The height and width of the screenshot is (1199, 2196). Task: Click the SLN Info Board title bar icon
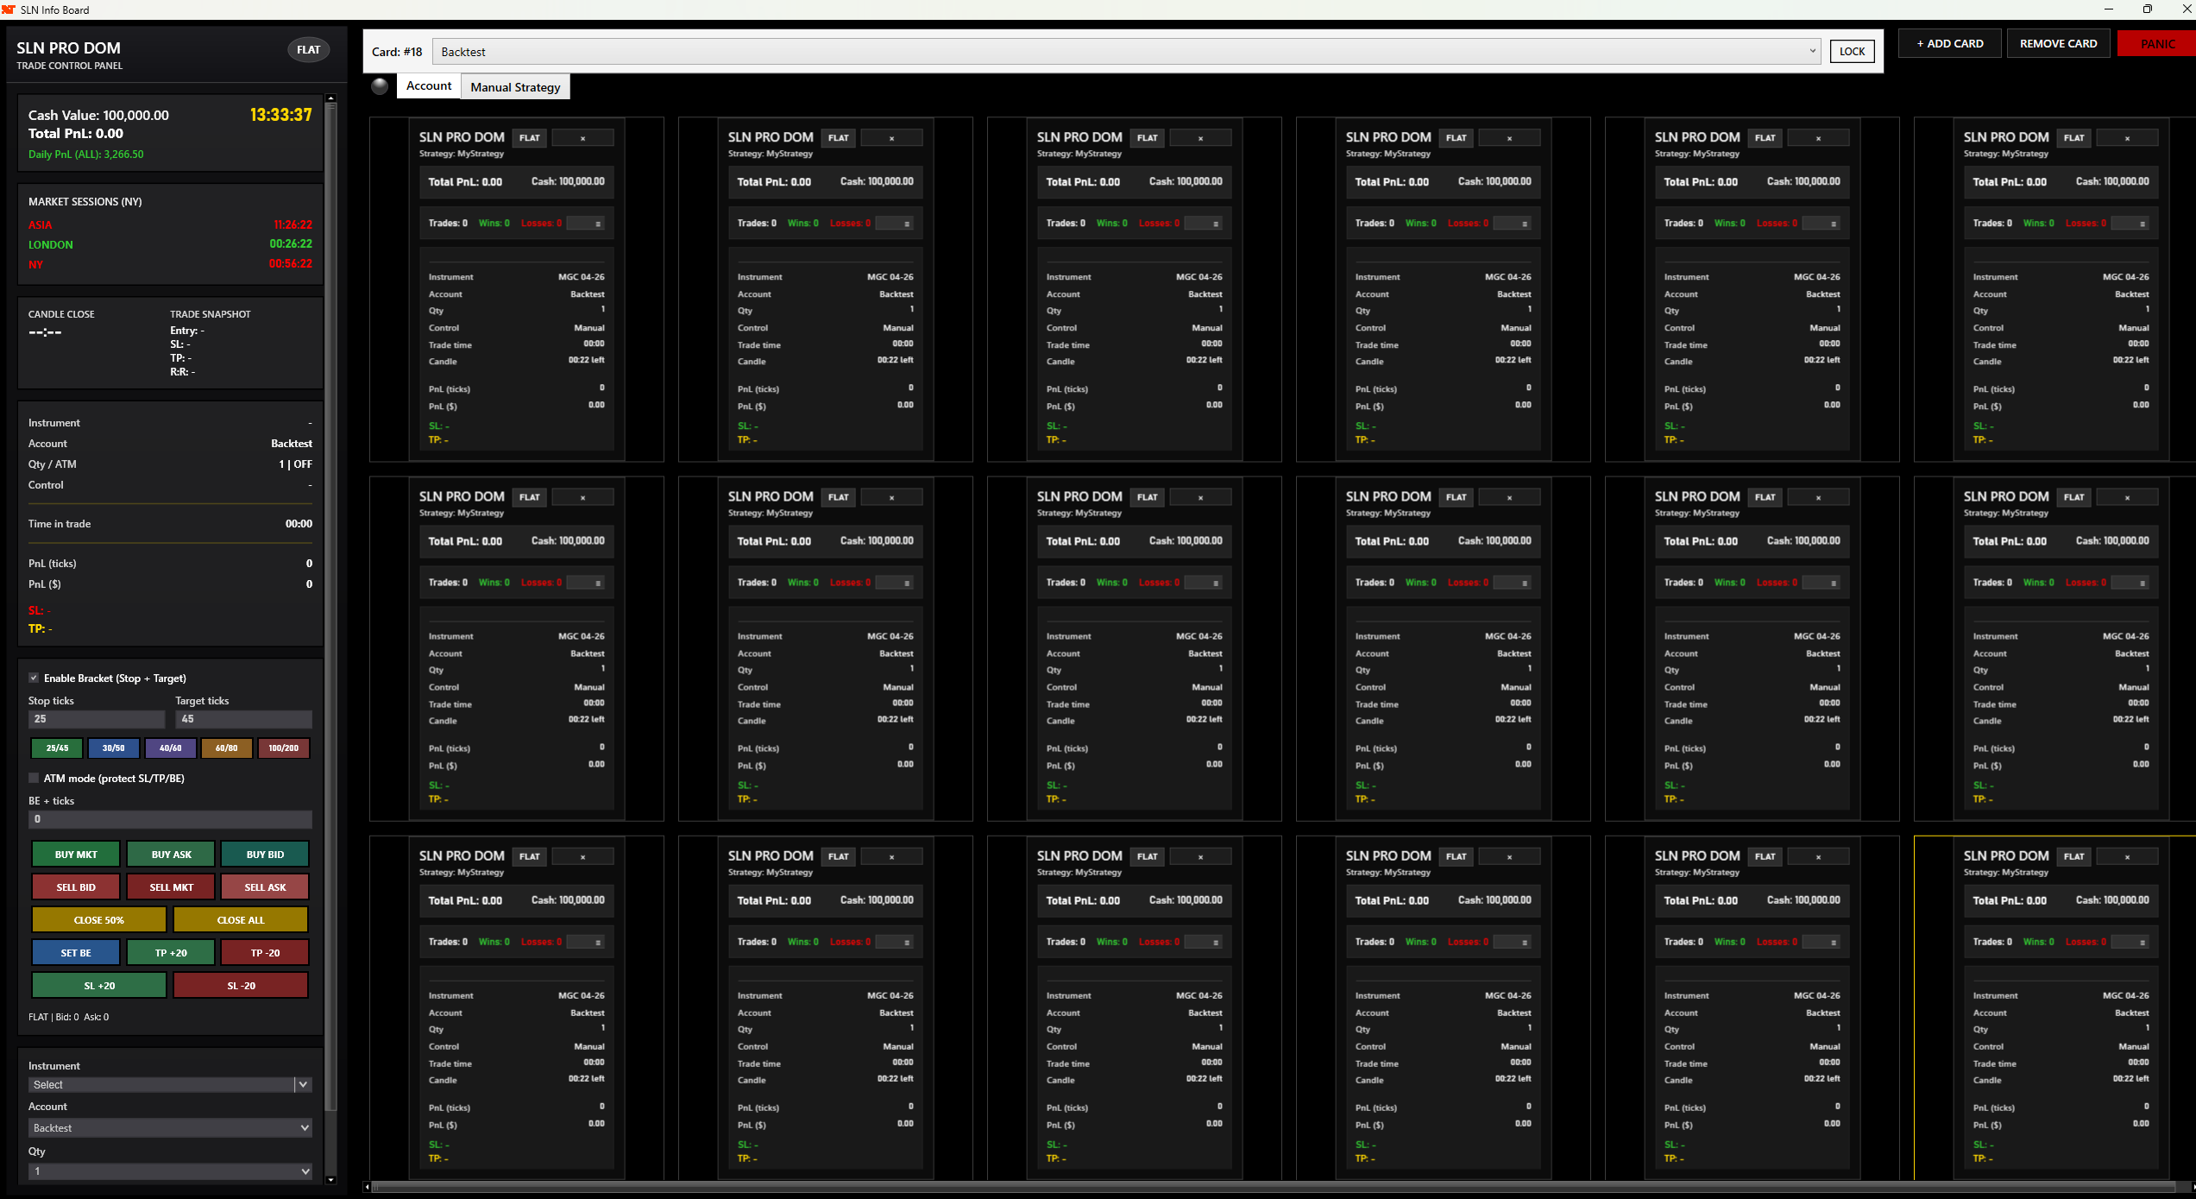pyautogui.click(x=9, y=9)
